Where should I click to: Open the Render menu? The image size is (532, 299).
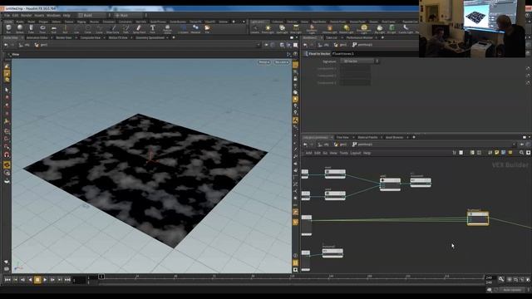click(26, 15)
